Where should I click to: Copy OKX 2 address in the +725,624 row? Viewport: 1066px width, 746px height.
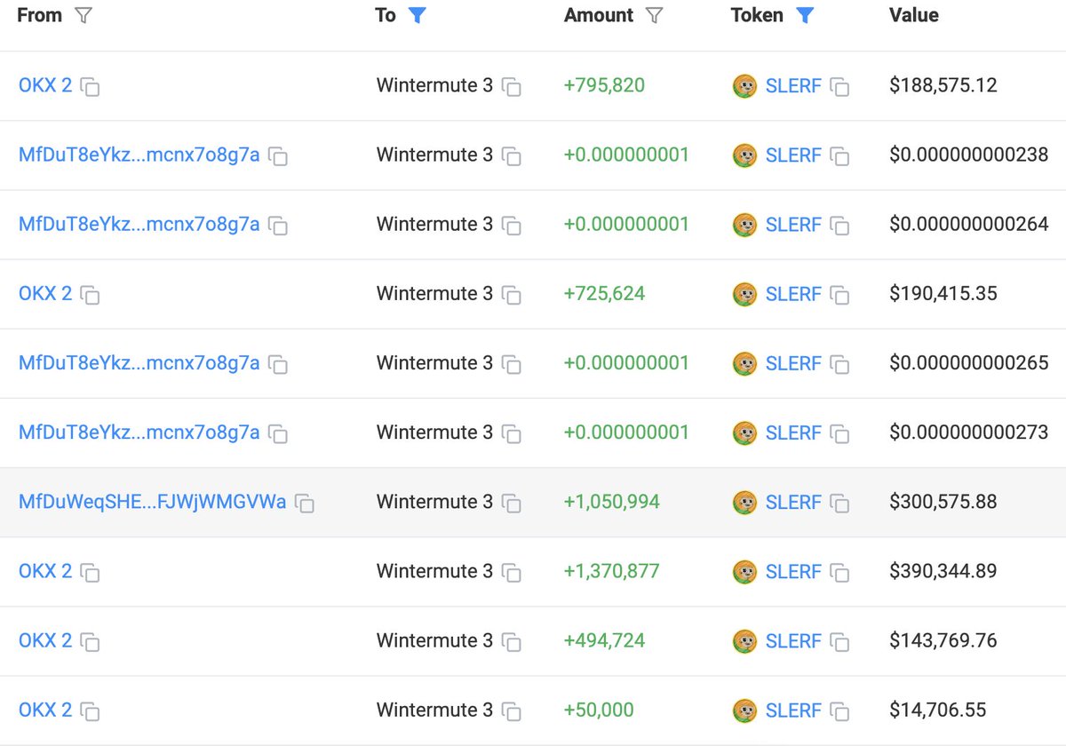(90, 294)
